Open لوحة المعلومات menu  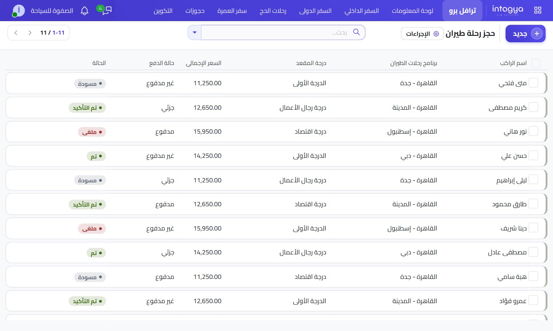pos(412,11)
